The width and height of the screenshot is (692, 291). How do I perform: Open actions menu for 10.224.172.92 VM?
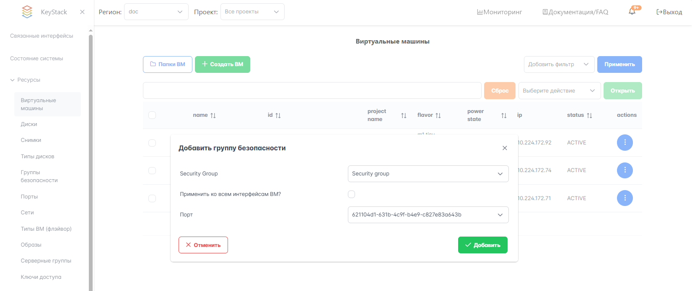point(625,143)
